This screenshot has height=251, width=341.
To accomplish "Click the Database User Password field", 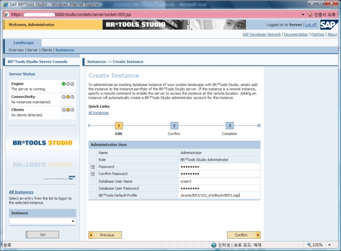I will (219, 188).
